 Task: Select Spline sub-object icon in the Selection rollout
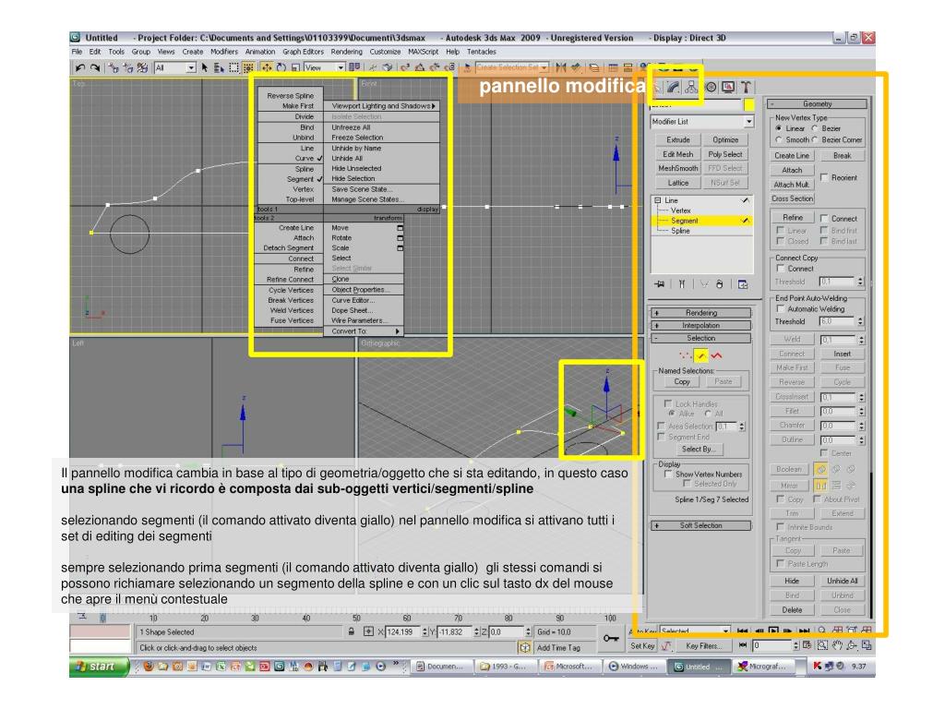click(x=716, y=355)
